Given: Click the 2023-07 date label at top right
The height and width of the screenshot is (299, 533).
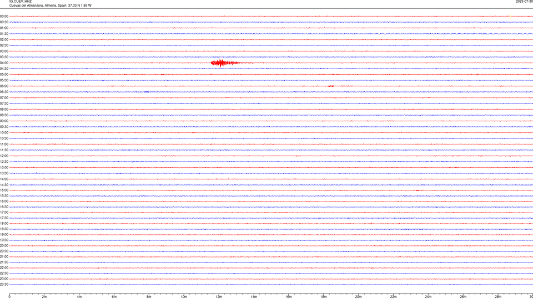Looking at the screenshot, I should pyautogui.click(x=524, y=1).
